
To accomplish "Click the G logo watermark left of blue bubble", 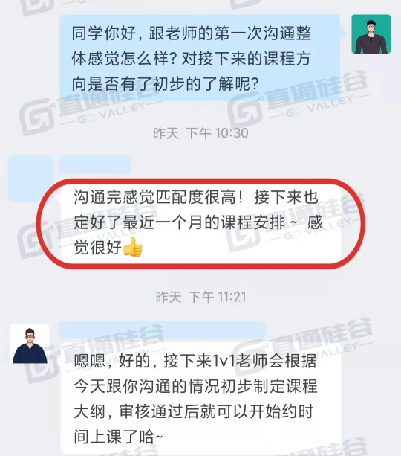I will 37,118.
